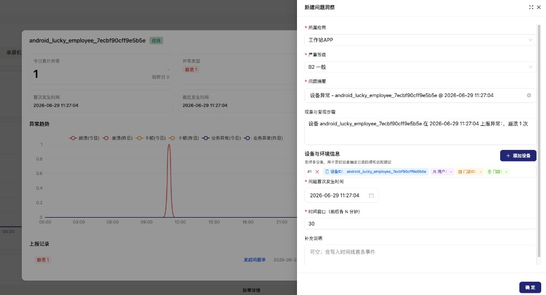Click the drawer's vertical scrollbar
The height and width of the screenshot is (295, 546).
click(x=539, y=141)
